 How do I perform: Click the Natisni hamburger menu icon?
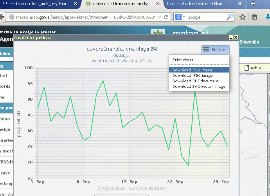click(206, 50)
